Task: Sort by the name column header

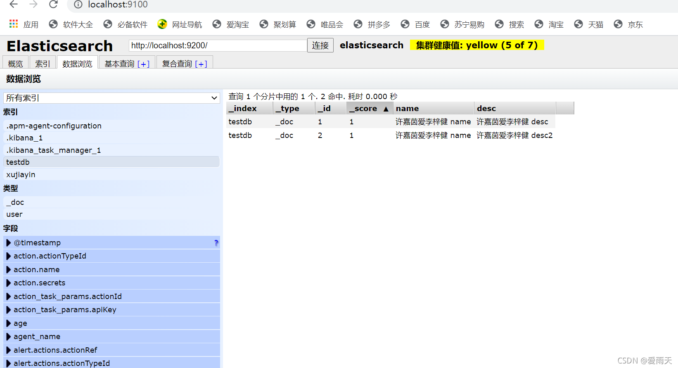Action: 433,108
